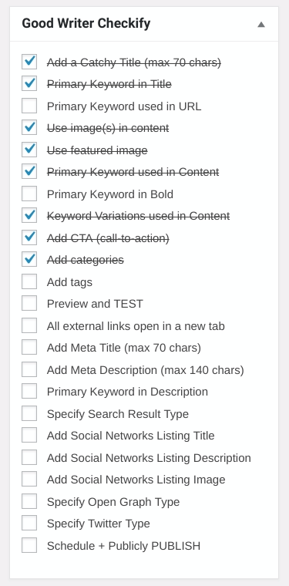Uncheck Keyword Variations used in Content
This screenshot has width=289, height=586.
click(x=29, y=216)
